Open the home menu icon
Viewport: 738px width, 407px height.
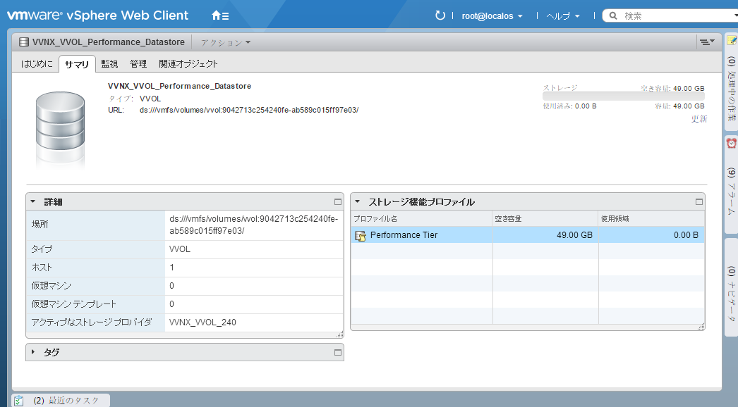[x=220, y=15]
